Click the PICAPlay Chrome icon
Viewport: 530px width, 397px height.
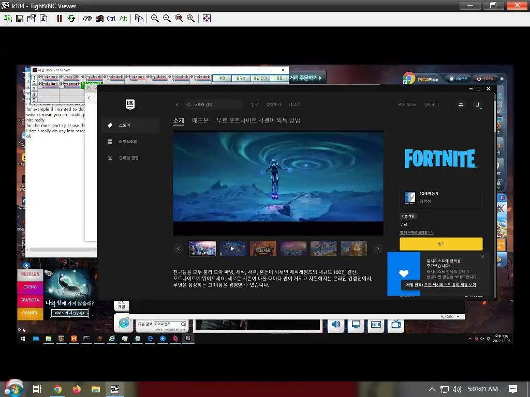[409, 79]
